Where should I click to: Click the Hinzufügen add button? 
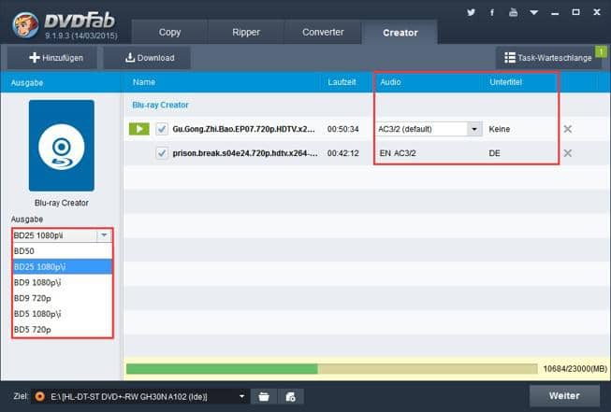point(52,58)
